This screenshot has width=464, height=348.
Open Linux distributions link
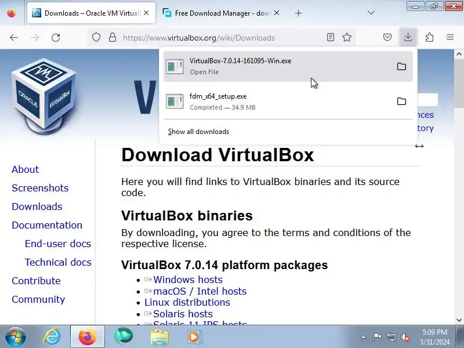(x=187, y=302)
